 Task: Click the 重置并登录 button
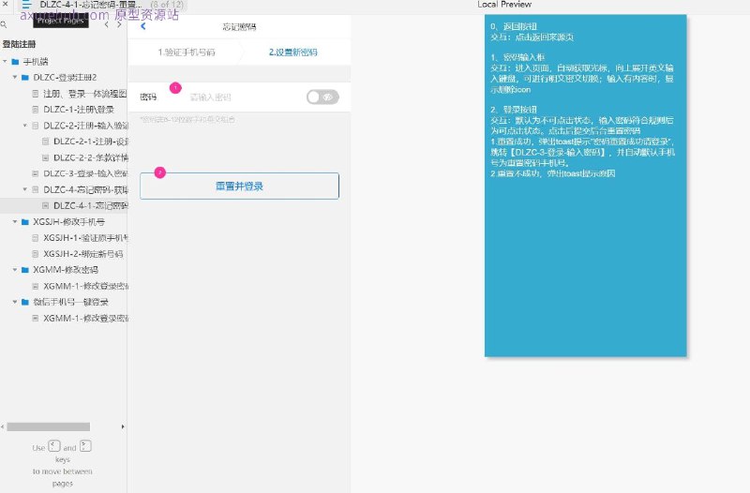pos(239,186)
